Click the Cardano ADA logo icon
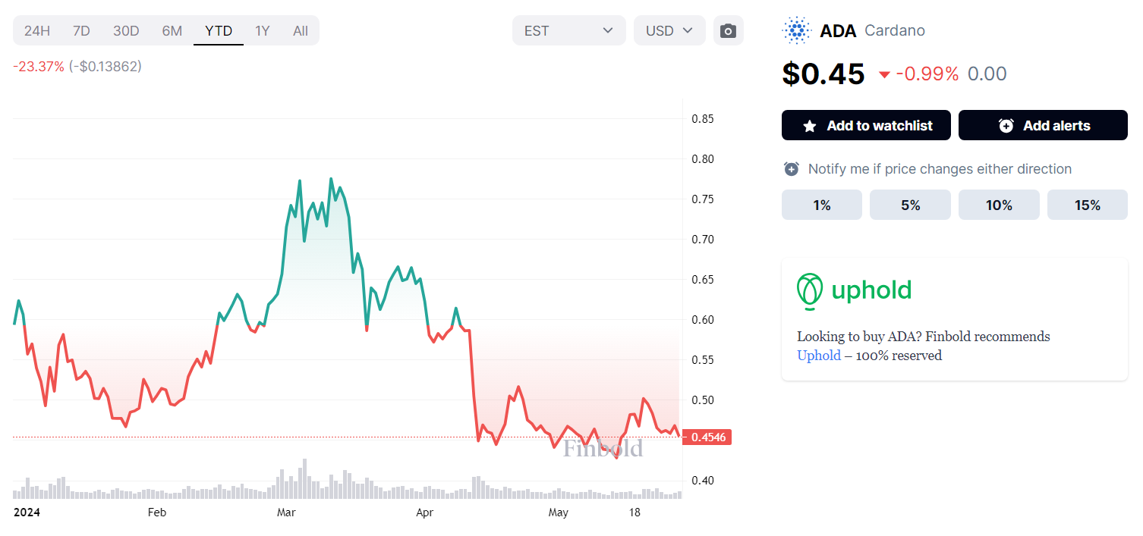The image size is (1143, 536). click(x=796, y=31)
